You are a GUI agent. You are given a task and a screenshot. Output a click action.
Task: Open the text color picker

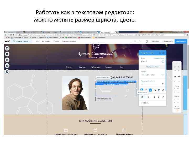click(x=155, y=90)
